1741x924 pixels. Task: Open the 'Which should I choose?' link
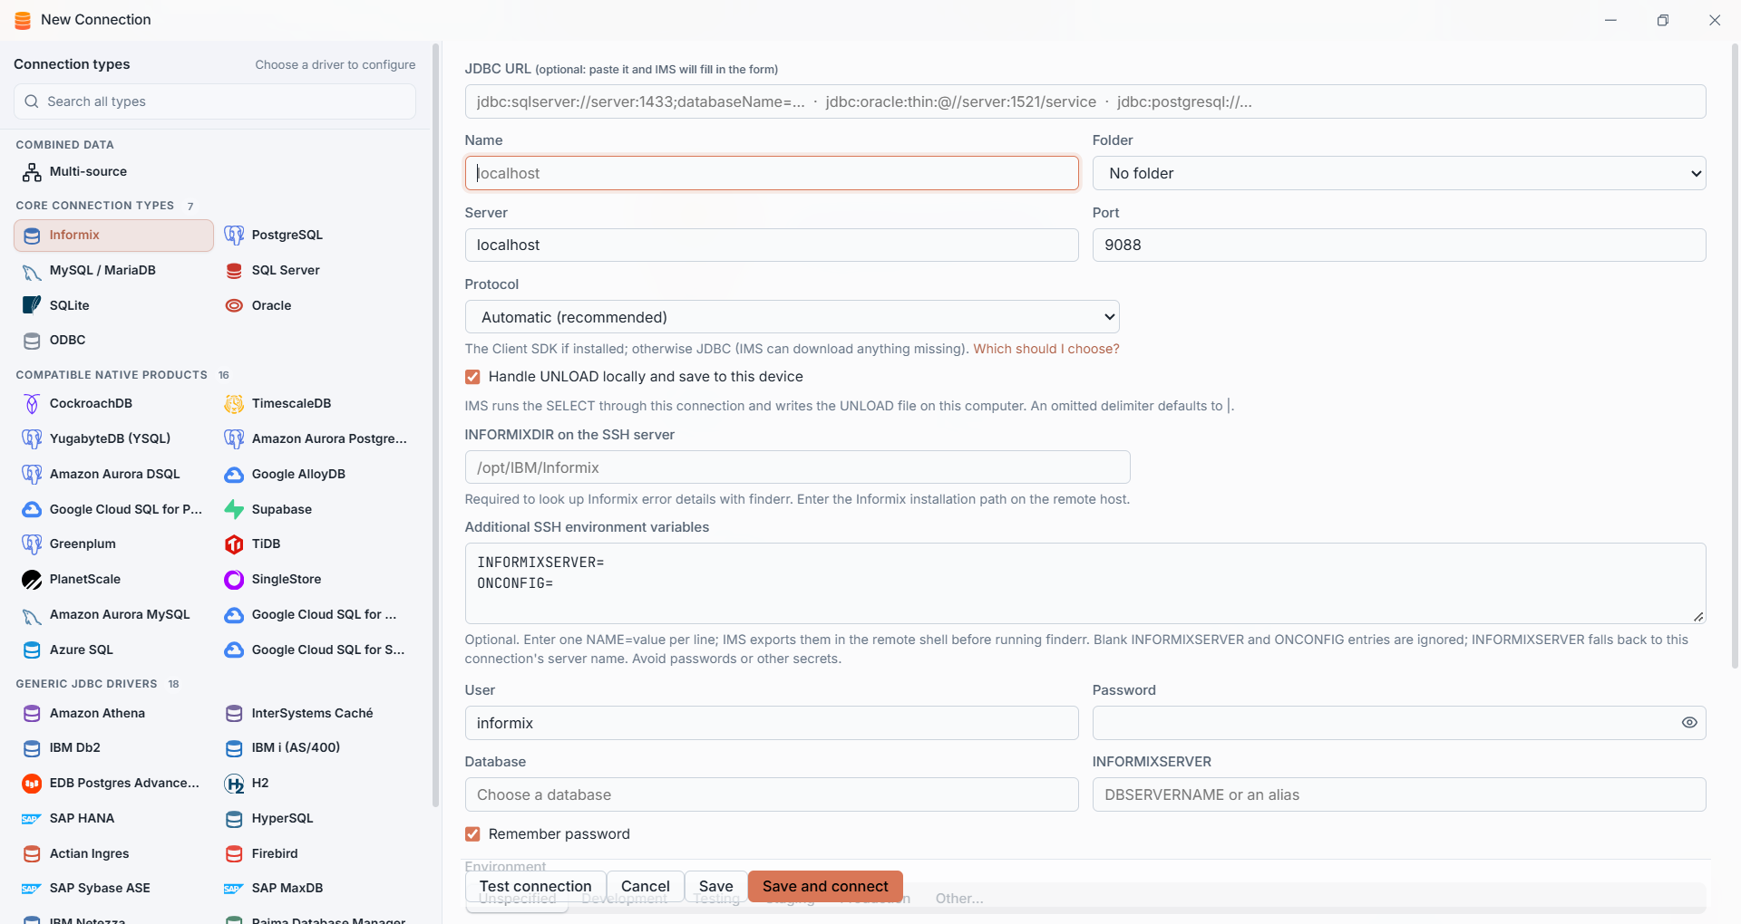1046,349
